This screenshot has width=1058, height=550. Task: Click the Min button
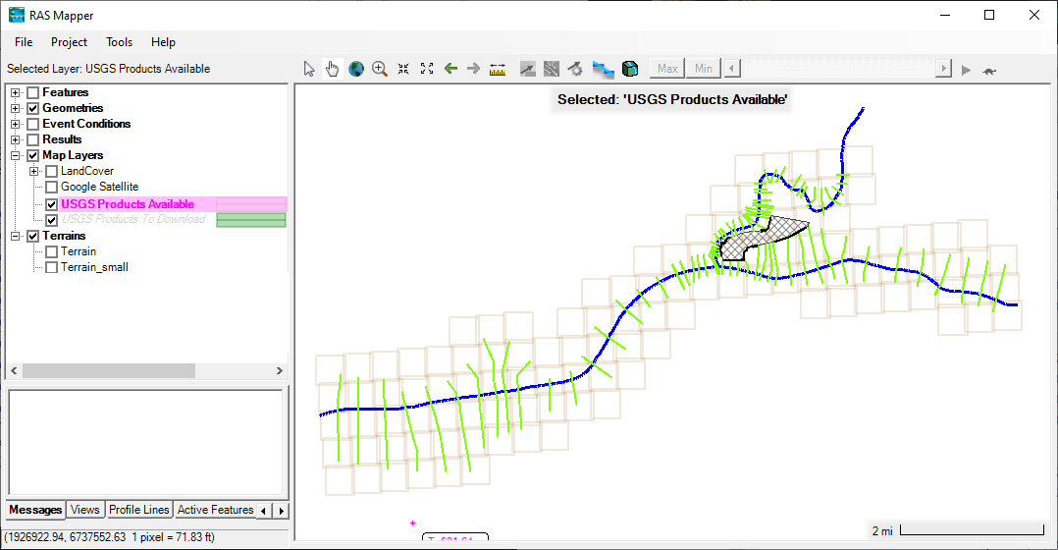pyautogui.click(x=704, y=69)
